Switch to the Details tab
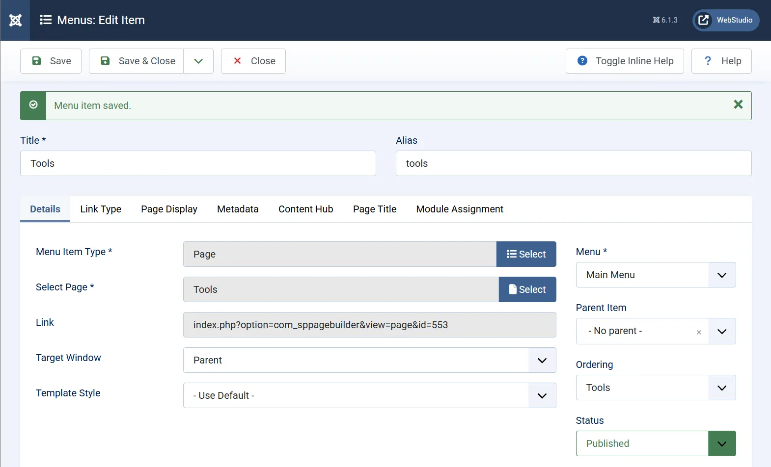Screen dimensions: 771x467 (x=45, y=209)
